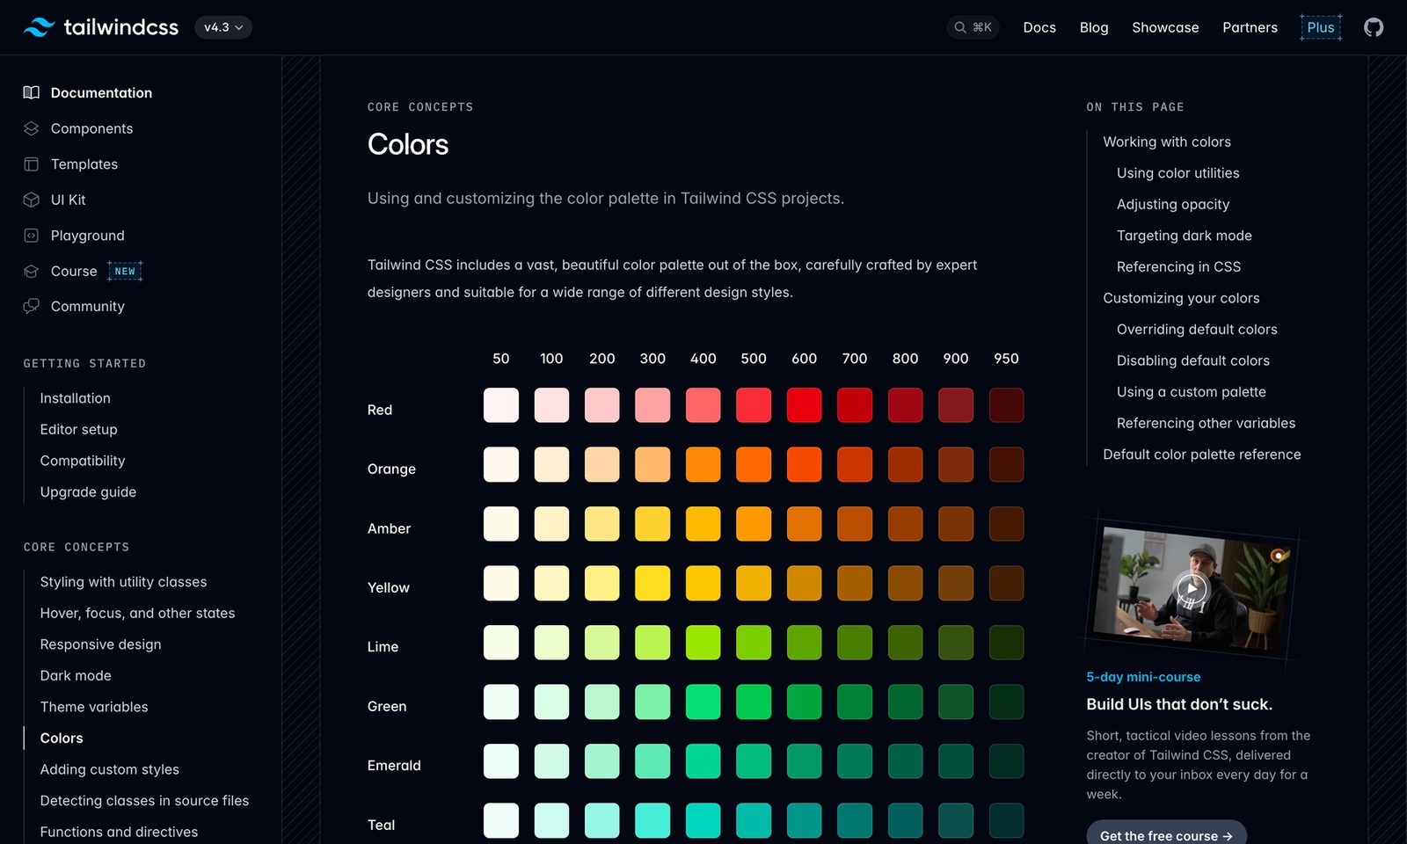This screenshot has height=844, width=1407.
Task: Jump to Adjusting opacity section
Action: click(x=1173, y=204)
